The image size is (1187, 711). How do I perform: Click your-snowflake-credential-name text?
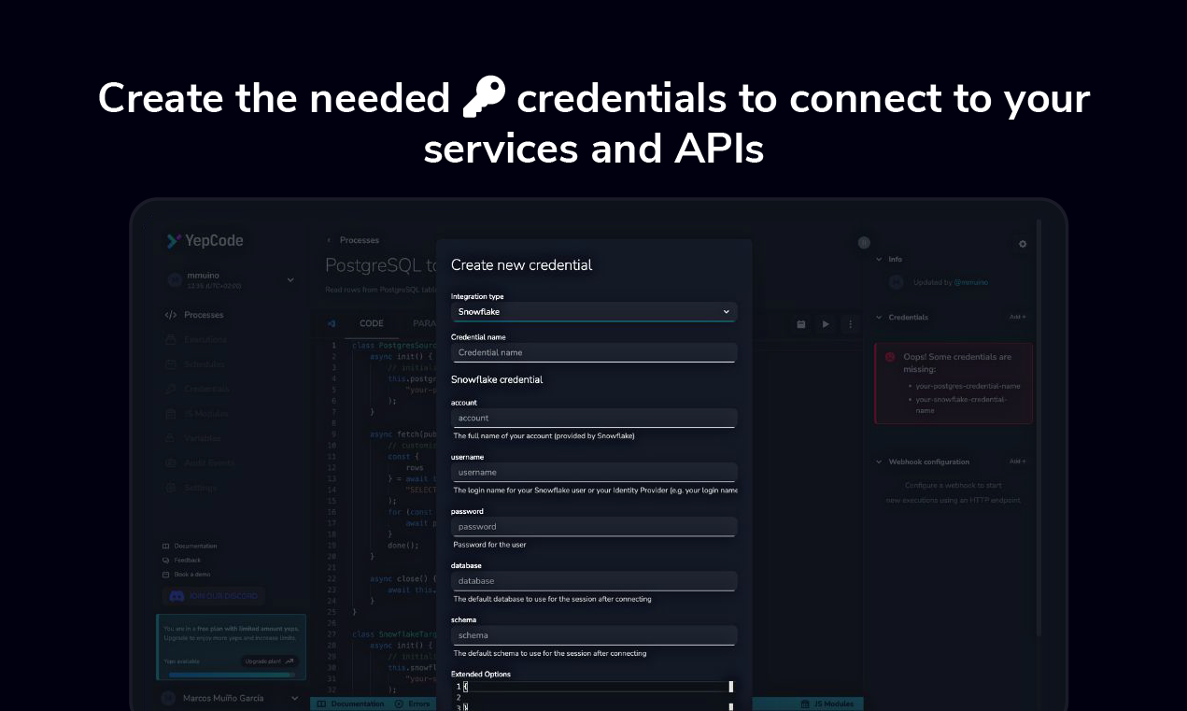click(x=961, y=405)
